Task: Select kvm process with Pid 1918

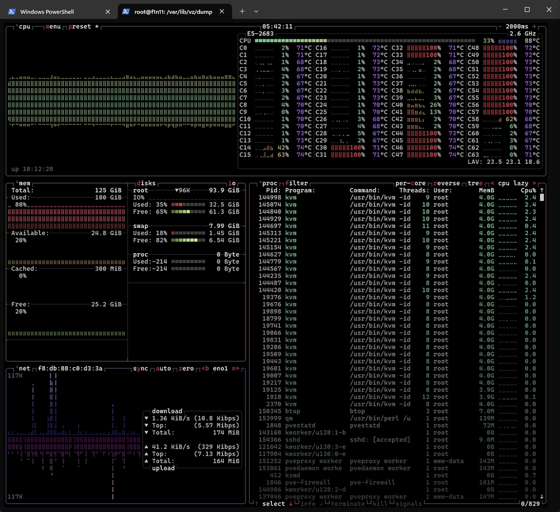Action: click(397, 397)
